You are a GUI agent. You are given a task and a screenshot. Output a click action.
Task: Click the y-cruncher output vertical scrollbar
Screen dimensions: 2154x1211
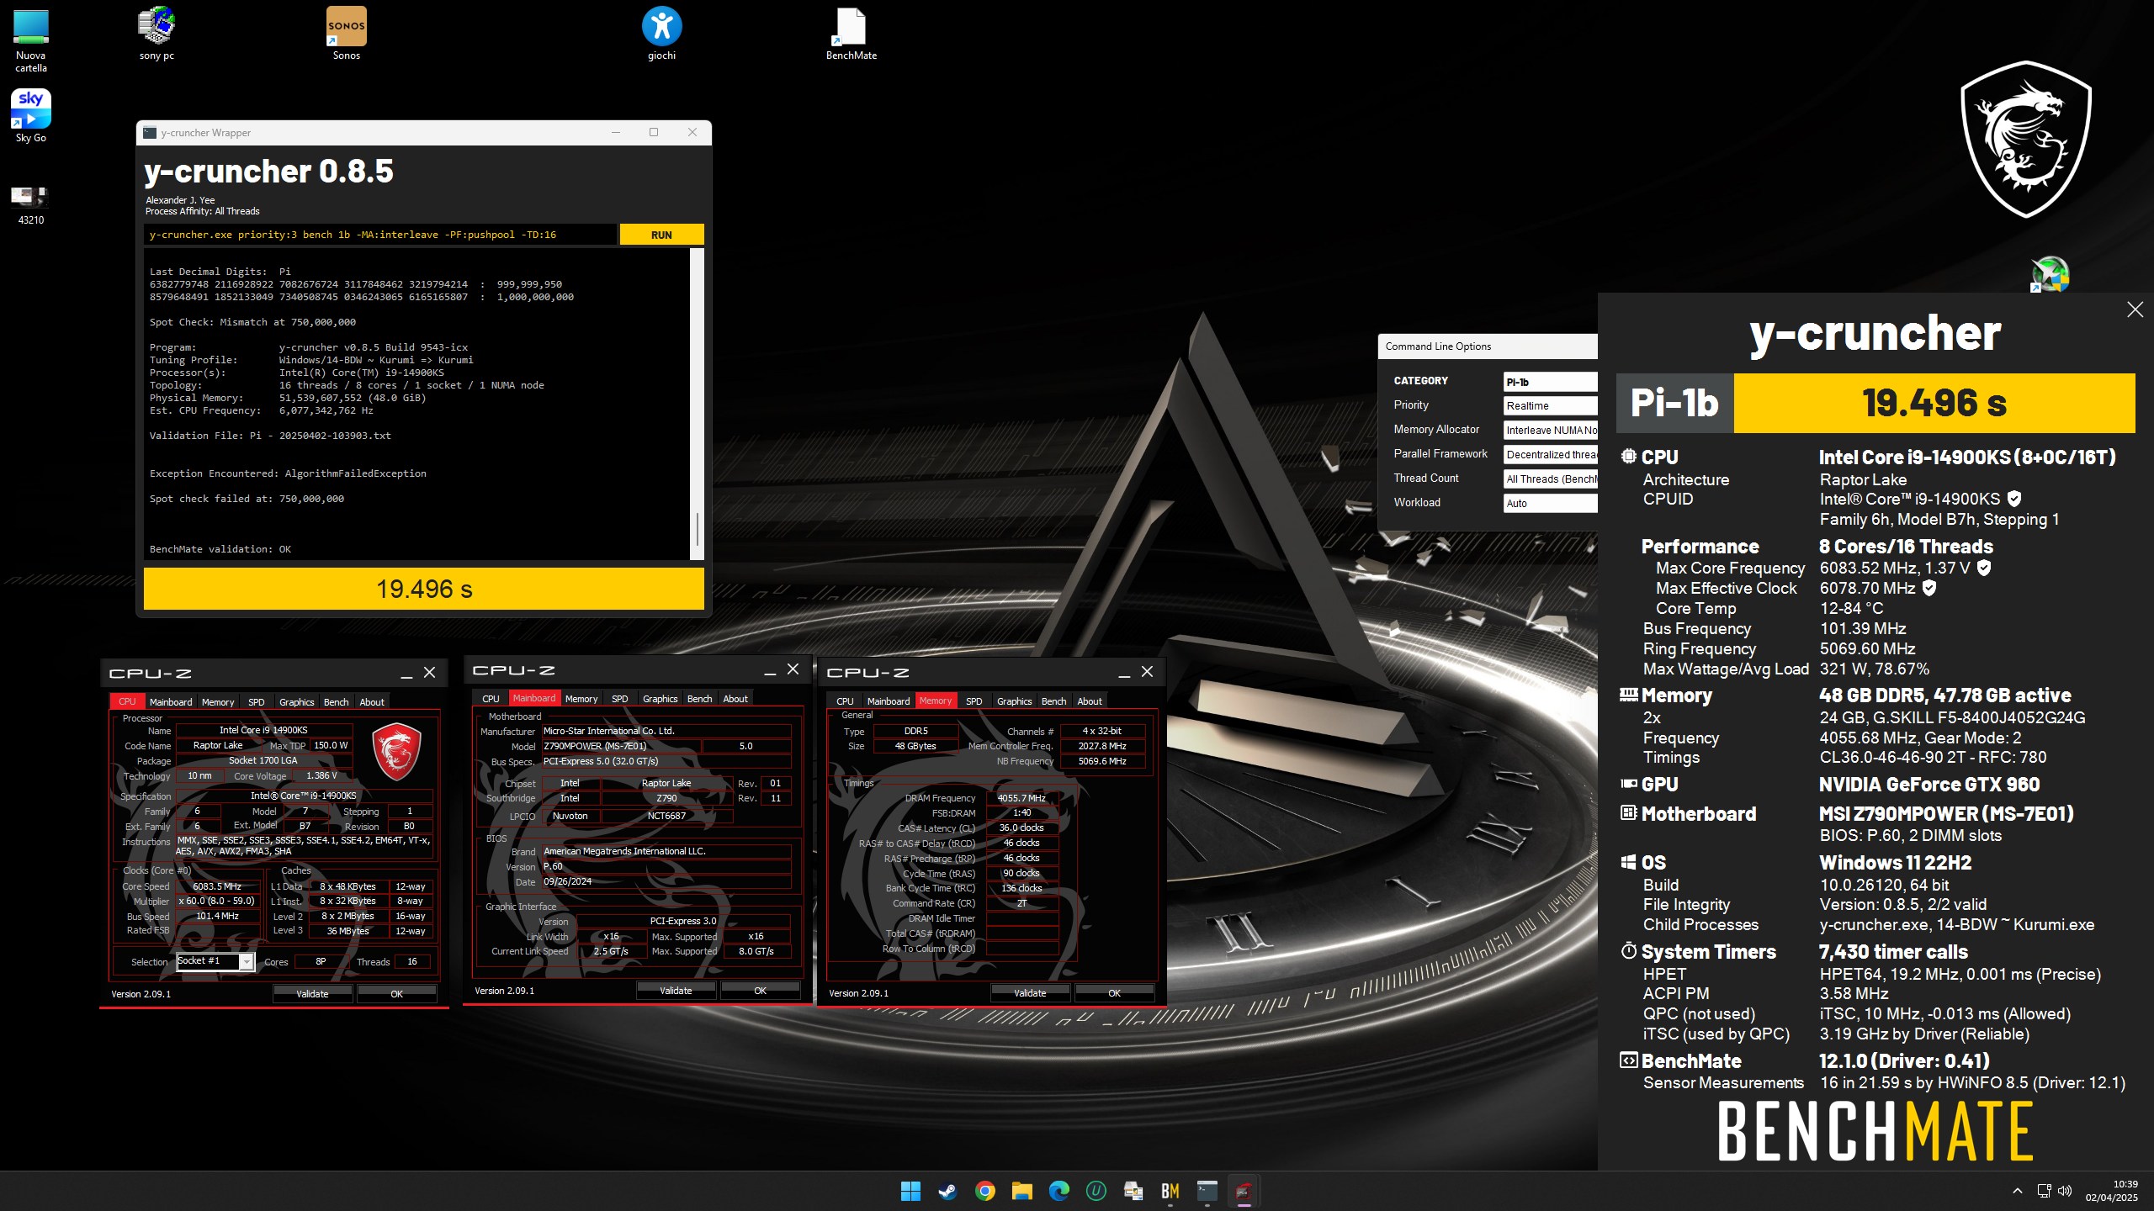pos(697,404)
